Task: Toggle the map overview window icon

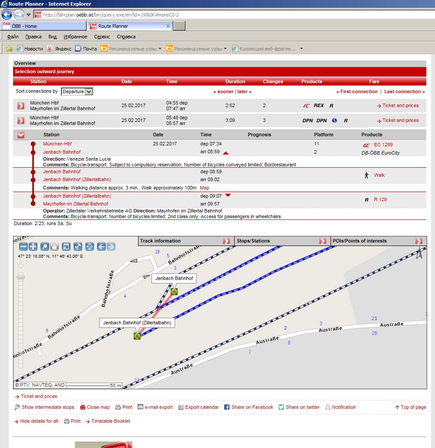Action: tap(66, 246)
